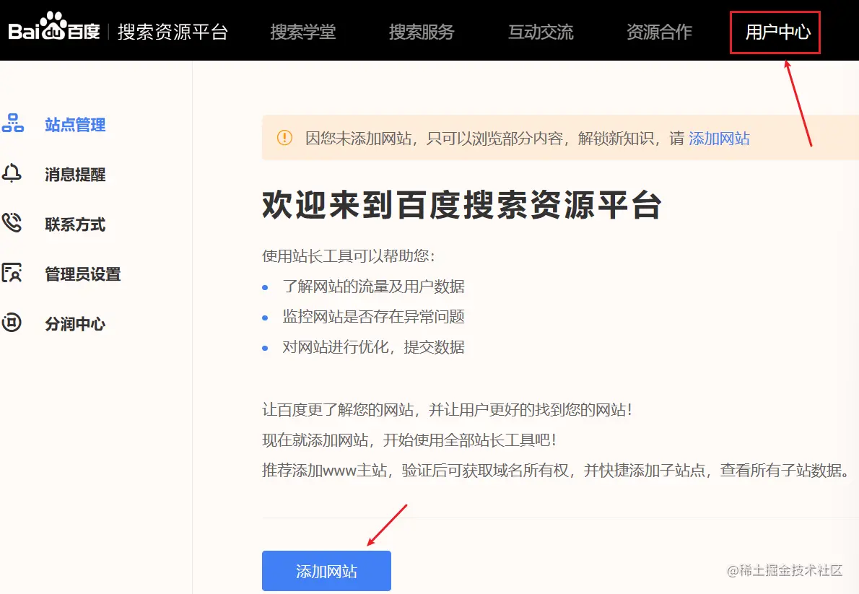Open 用户中心 in top navigation
859x594 pixels.
(778, 32)
